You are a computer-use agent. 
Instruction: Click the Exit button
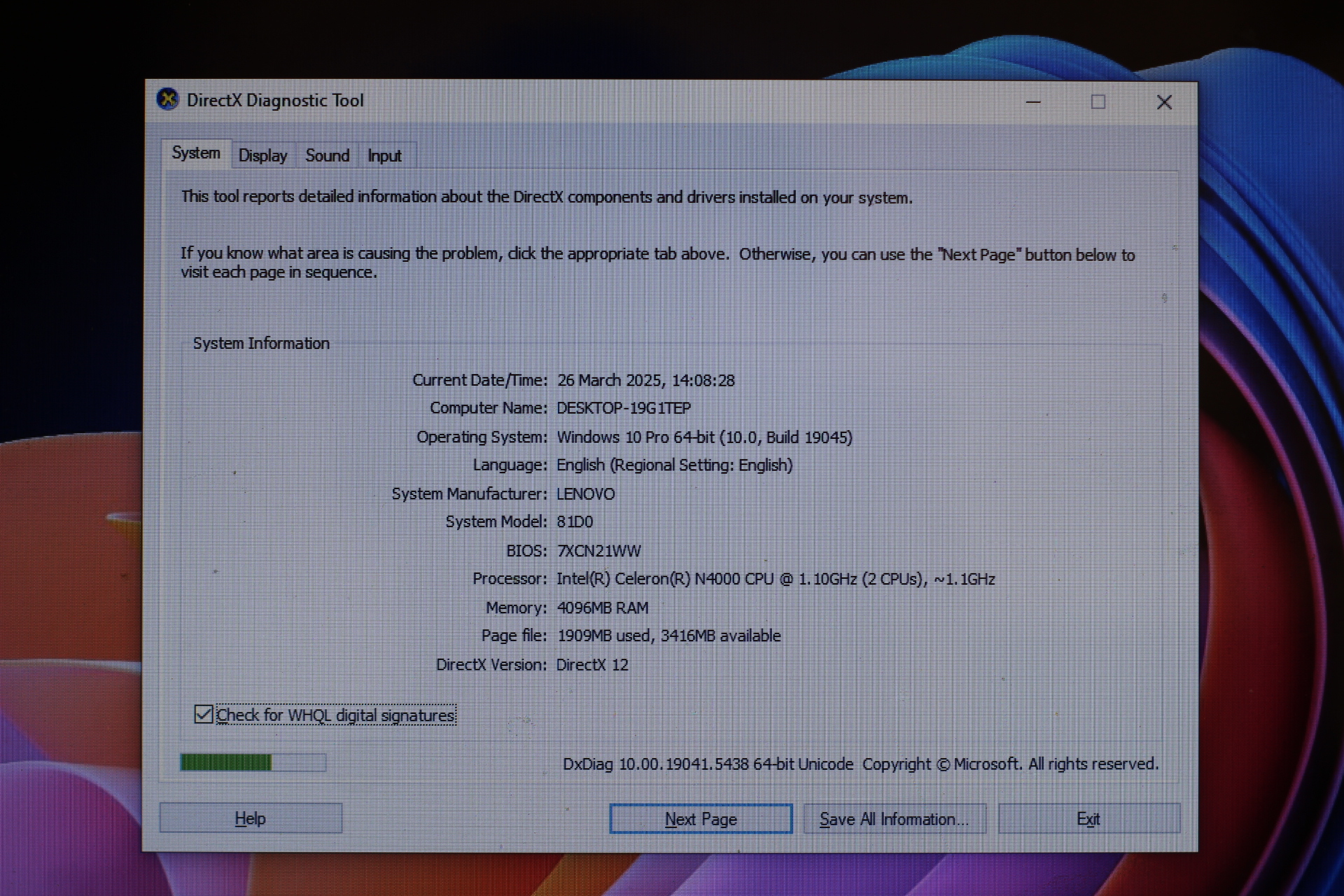tap(1088, 818)
